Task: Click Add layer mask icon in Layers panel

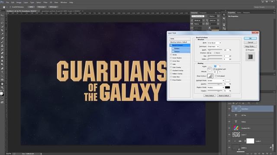Action: coord(256,154)
